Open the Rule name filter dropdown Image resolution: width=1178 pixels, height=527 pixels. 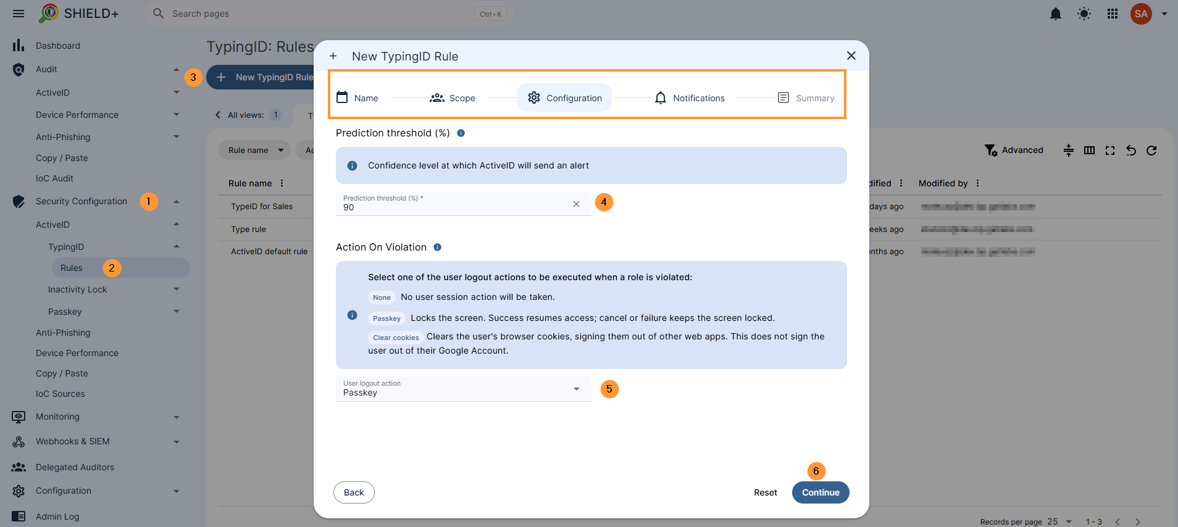[x=254, y=150]
